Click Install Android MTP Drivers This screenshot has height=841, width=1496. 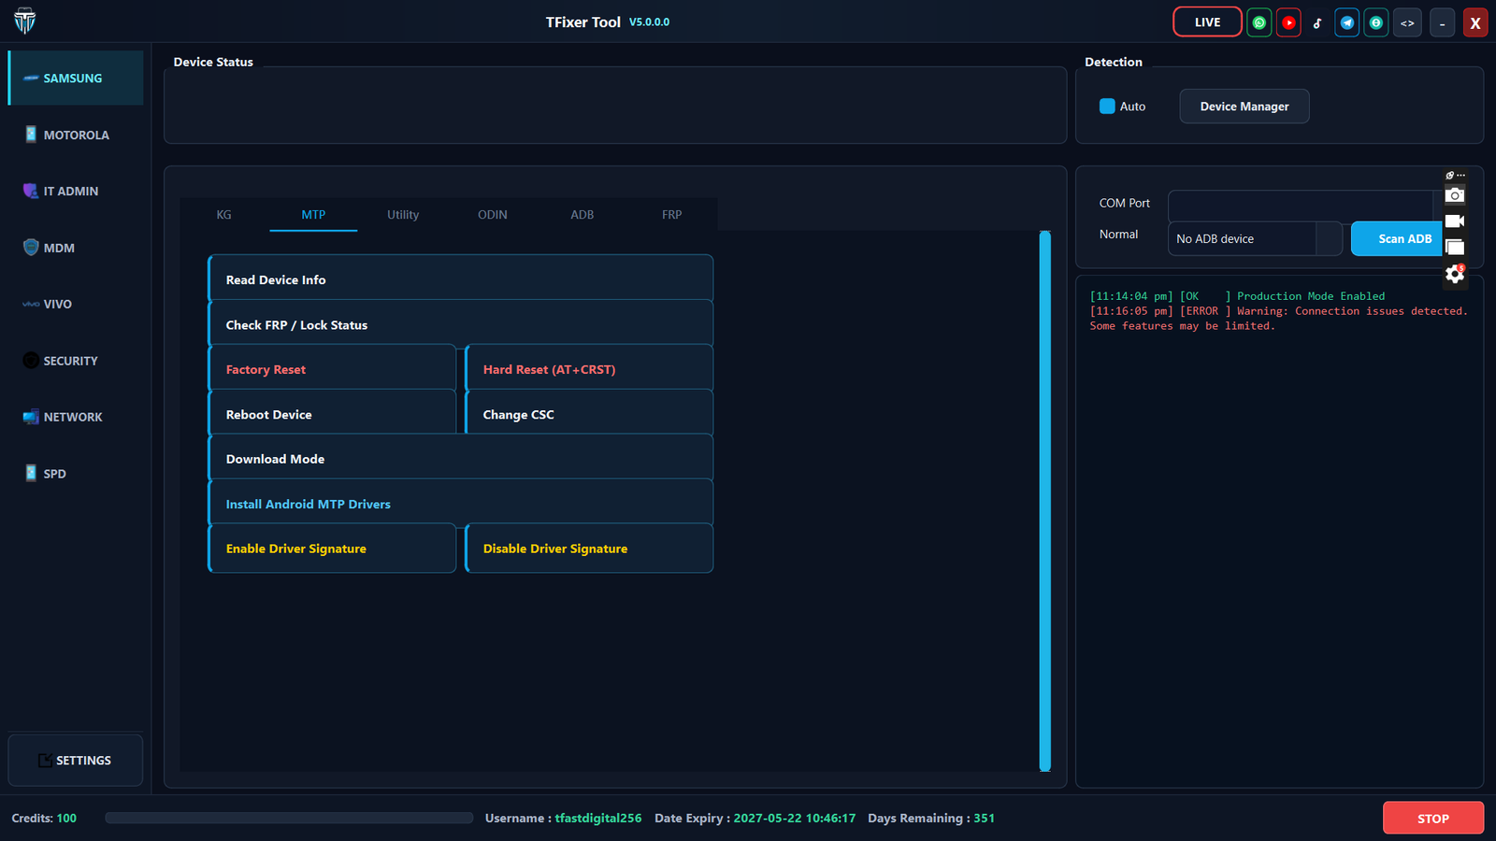pyautogui.click(x=461, y=504)
